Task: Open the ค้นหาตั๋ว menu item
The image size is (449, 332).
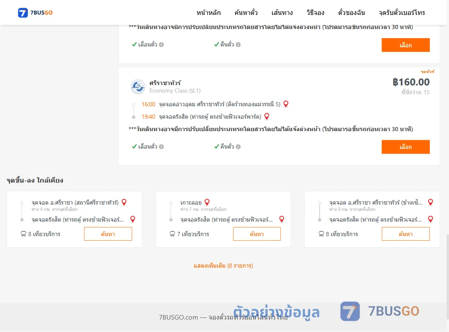Action: click(x=246, y=12)
